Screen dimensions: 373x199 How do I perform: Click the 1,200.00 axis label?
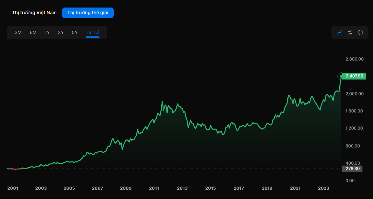pos(354,128)
